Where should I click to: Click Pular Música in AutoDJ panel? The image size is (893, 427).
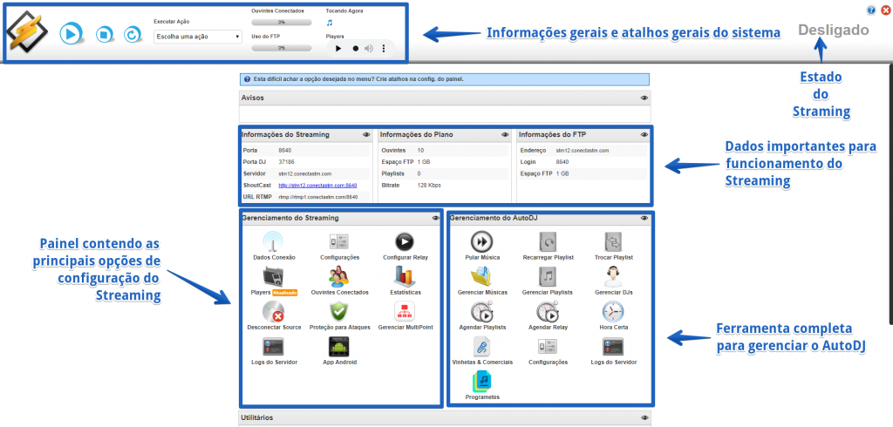click(482, 241)
